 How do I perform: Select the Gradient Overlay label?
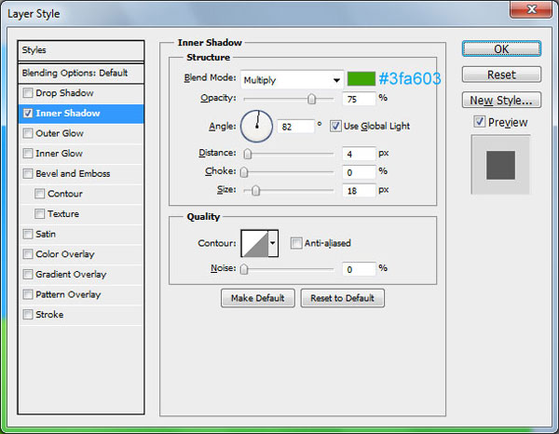(71, 275)
